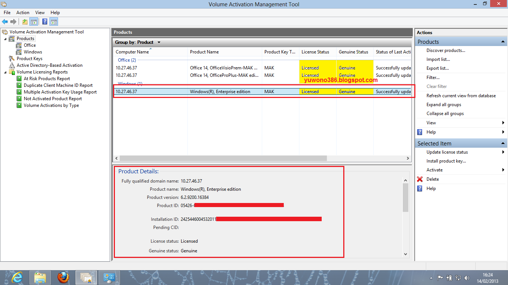
Task: Expand the Activate submenu in Actions
Action: click(x=503, y=170)
